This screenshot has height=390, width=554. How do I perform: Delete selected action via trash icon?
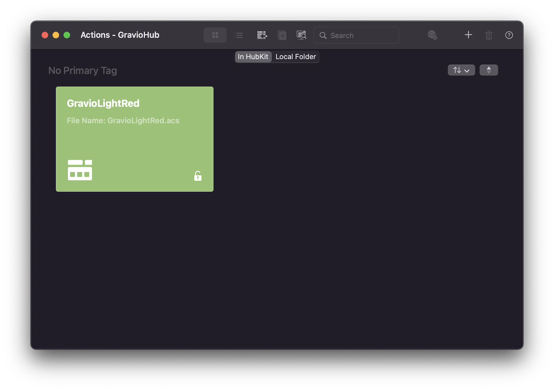point(489,35)
